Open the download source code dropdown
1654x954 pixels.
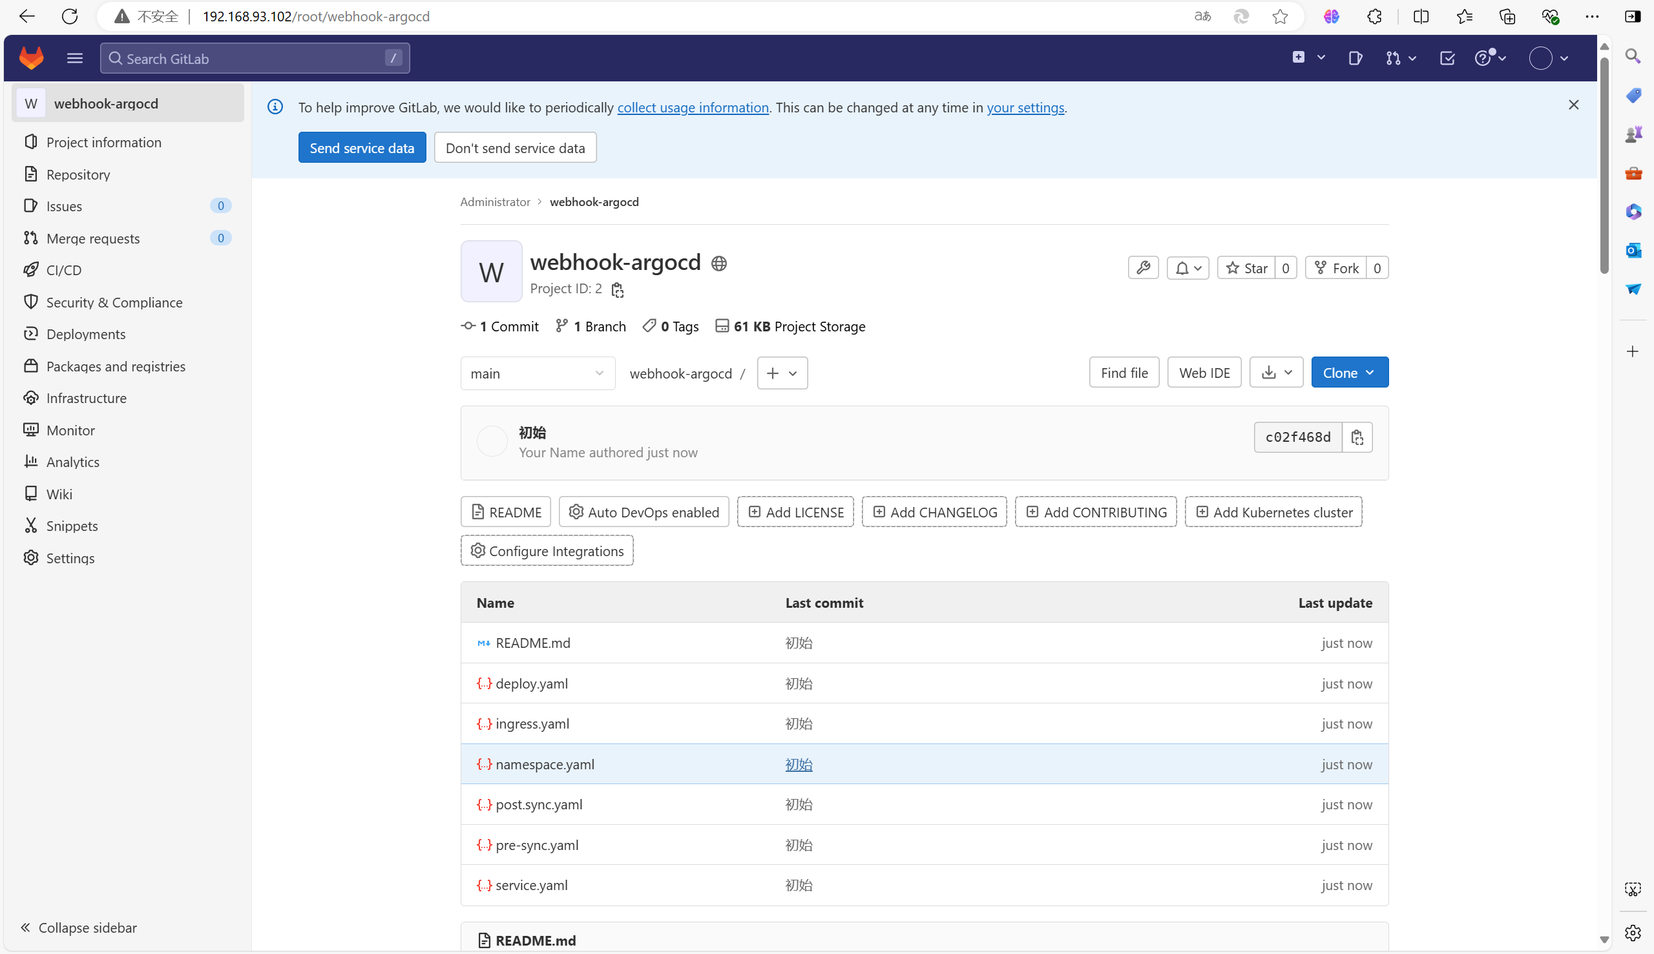pyautogui.click(x=1276, y=372)
